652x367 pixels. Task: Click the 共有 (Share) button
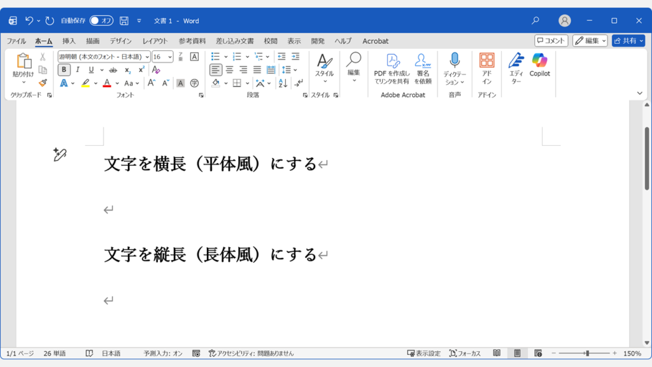pos(630,41)
